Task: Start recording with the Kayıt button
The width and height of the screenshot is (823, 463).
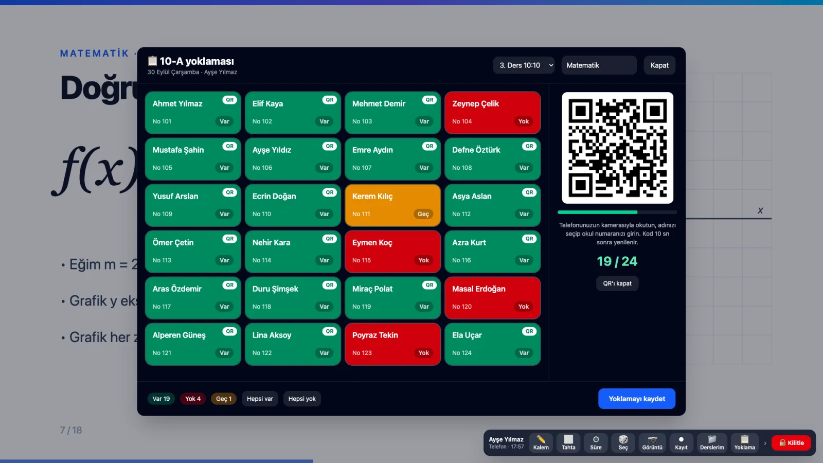Action: [x=681, y=442]
